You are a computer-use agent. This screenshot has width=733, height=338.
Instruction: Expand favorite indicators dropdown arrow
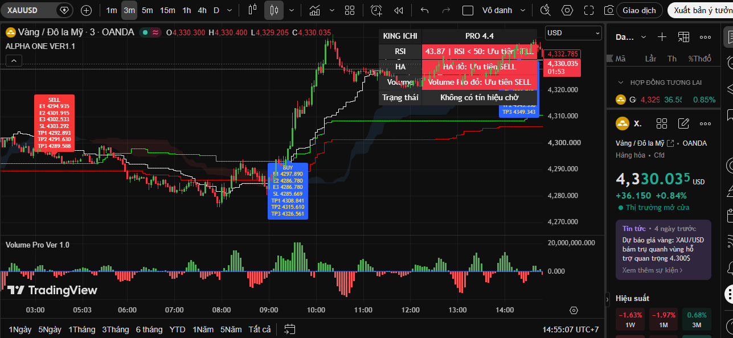click(x=332, y=10)
